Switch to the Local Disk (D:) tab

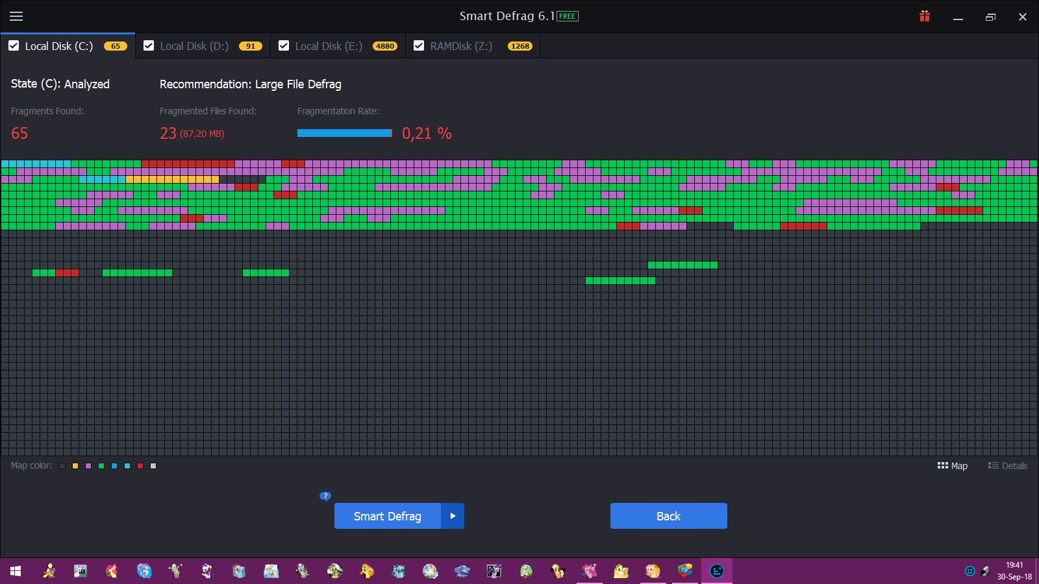[x=203, y=46]
